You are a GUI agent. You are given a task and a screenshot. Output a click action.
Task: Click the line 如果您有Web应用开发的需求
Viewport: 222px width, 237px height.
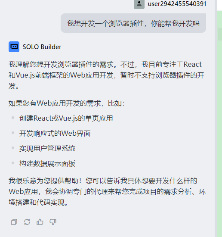coord(67,103)
